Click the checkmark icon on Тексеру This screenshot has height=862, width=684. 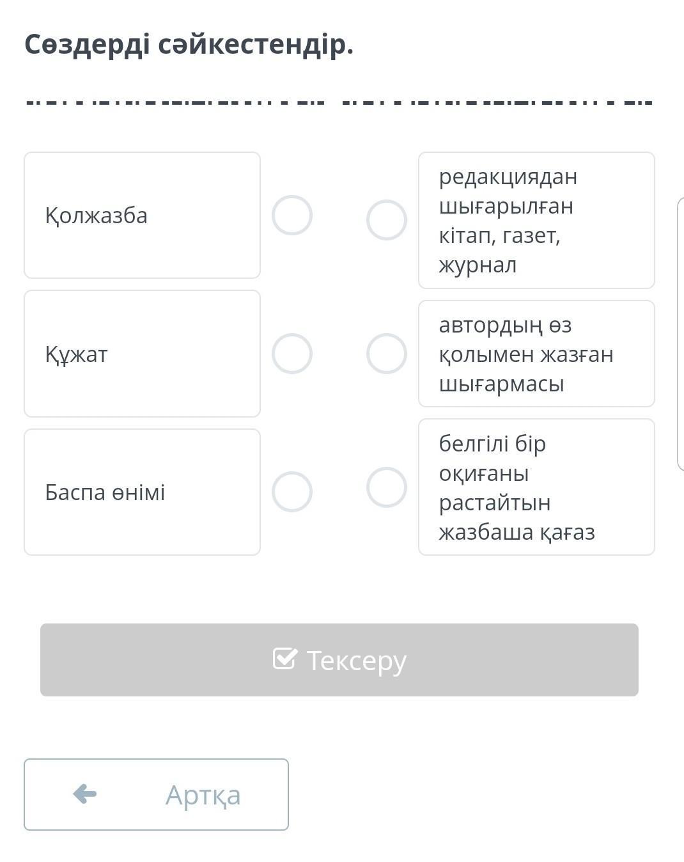click(x=284, y=659)
